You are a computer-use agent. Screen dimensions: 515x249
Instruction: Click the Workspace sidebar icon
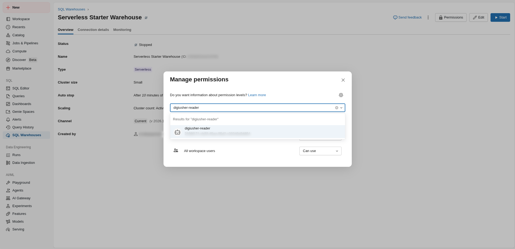point(8,19)
